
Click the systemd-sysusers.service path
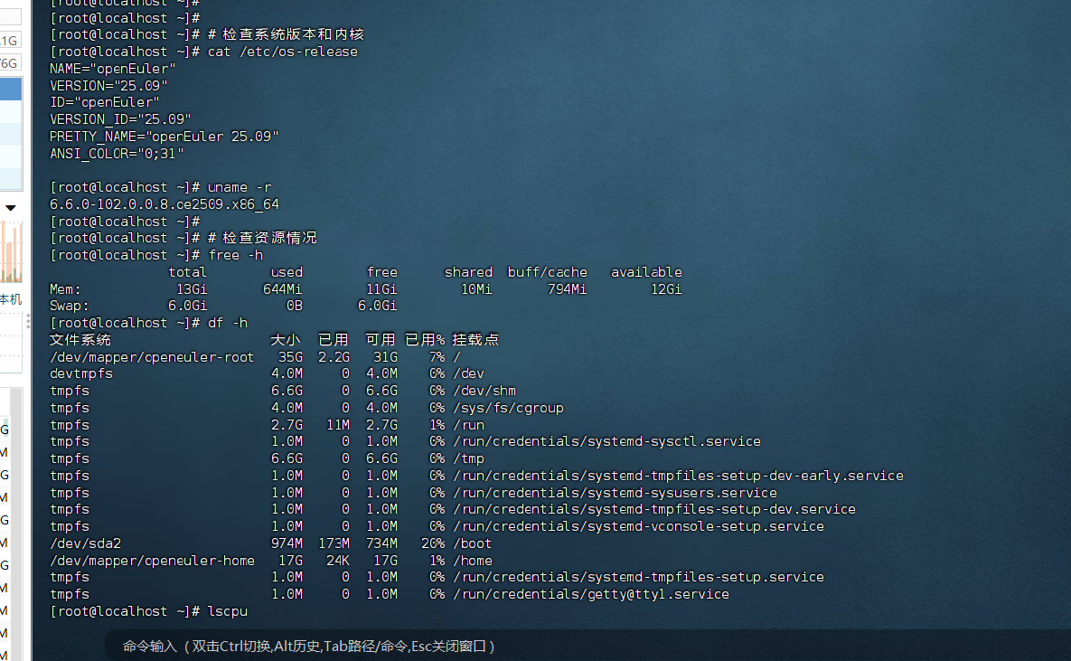pos(615,493)
